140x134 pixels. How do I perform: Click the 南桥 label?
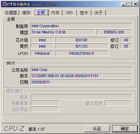24,46
